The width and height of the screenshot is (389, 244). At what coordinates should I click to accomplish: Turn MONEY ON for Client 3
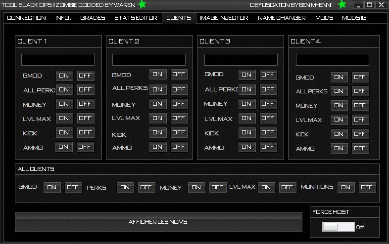[x=247, y=104]
